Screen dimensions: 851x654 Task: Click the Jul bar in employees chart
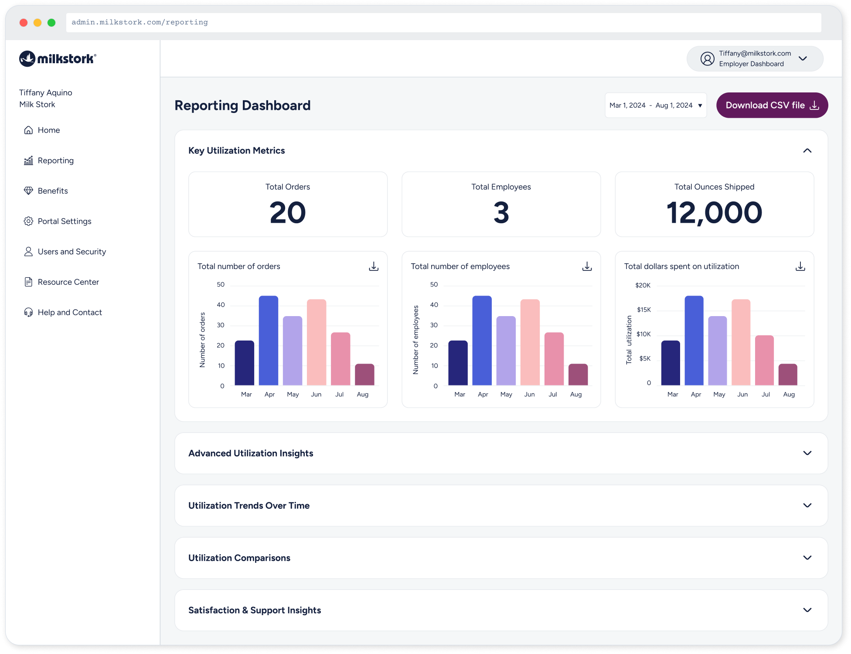point(554,359)
